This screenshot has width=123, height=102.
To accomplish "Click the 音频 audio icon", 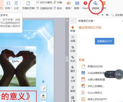I will tap(68, 3).
